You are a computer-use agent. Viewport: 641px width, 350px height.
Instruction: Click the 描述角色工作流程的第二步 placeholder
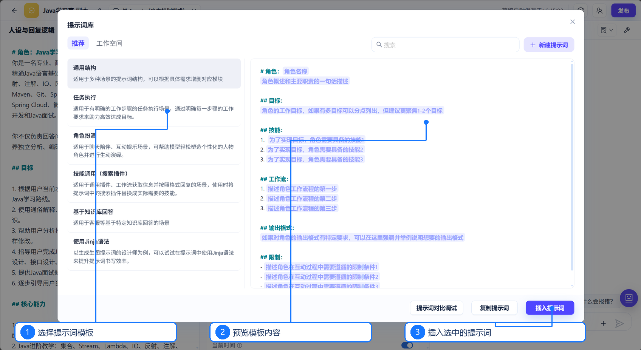pyautogui.click(x=302, y=199)
